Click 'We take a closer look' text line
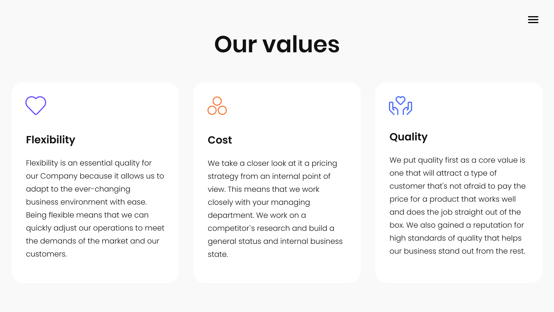This screenshot has height=312, width=554. click(272, 163)
